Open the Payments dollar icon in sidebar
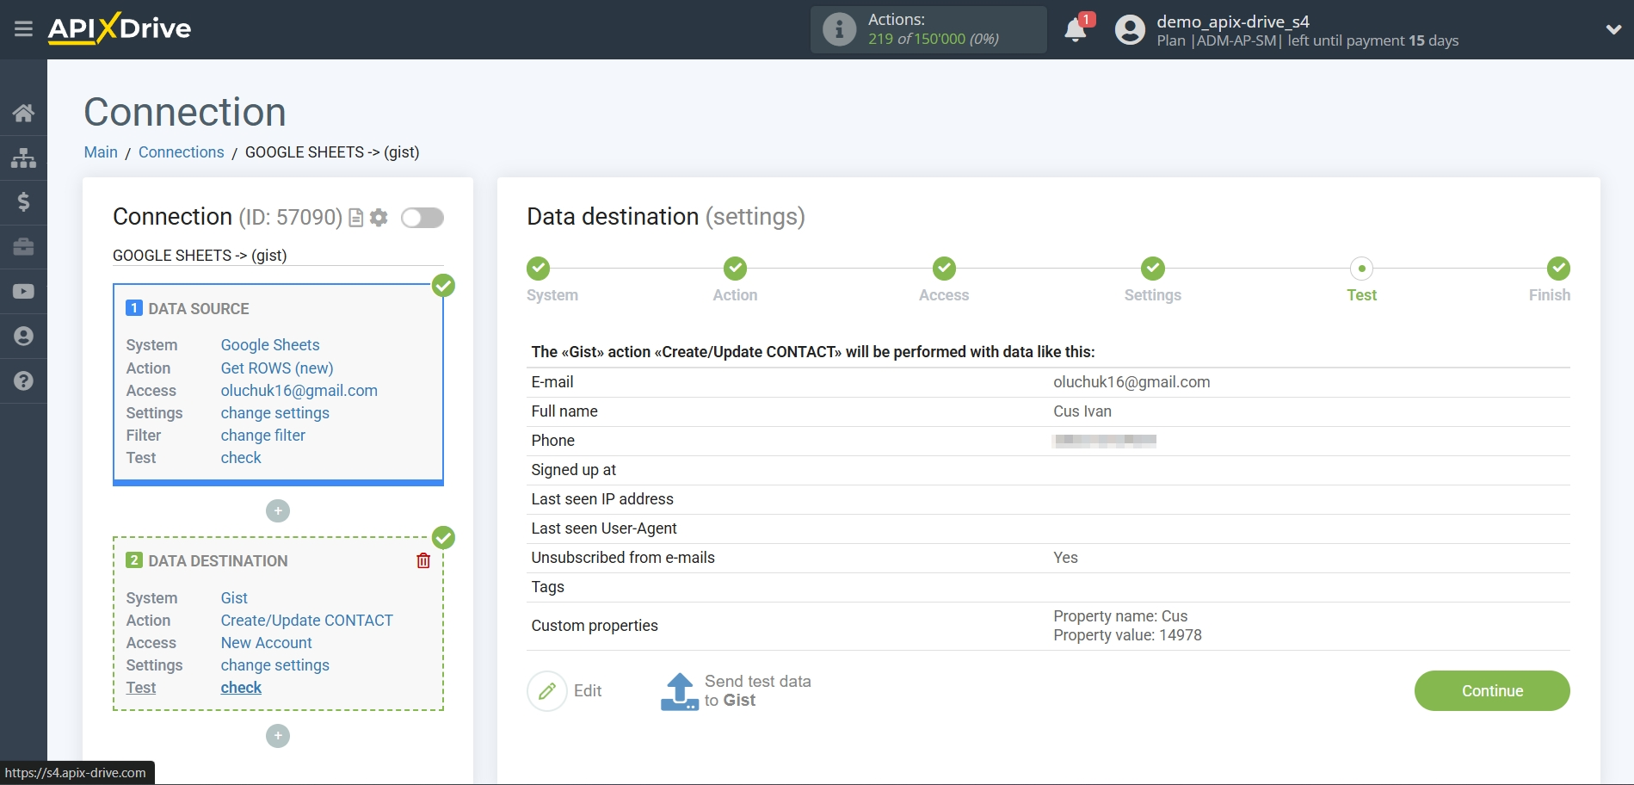 tap(23, 202)
